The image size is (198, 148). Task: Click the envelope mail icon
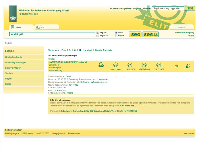click(176, 66)
